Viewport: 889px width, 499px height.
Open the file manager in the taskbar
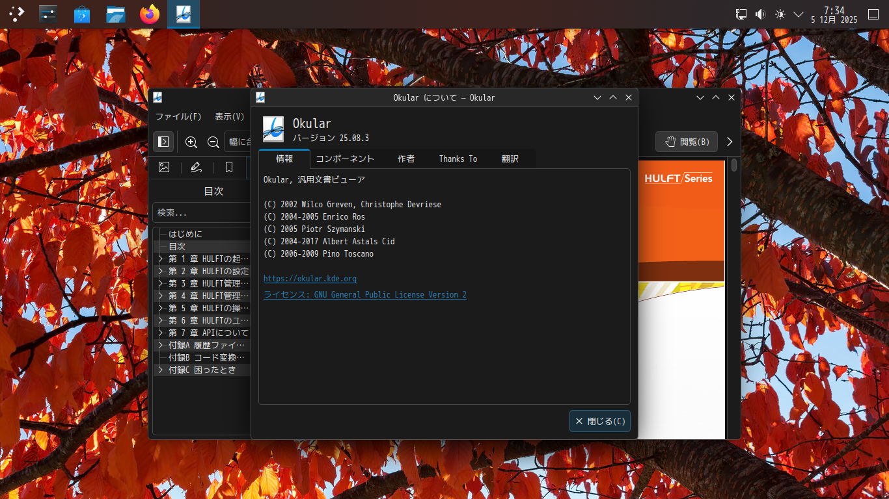click(x=116, y=14)
